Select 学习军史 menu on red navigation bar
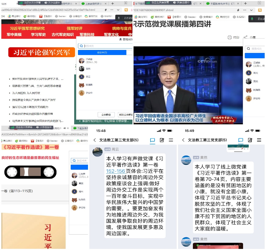Screen dimensions: 266x250 click(38, 35)
